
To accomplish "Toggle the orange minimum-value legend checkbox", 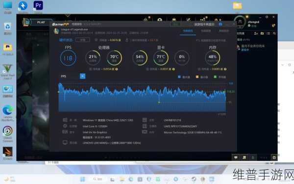I will 197,77.
